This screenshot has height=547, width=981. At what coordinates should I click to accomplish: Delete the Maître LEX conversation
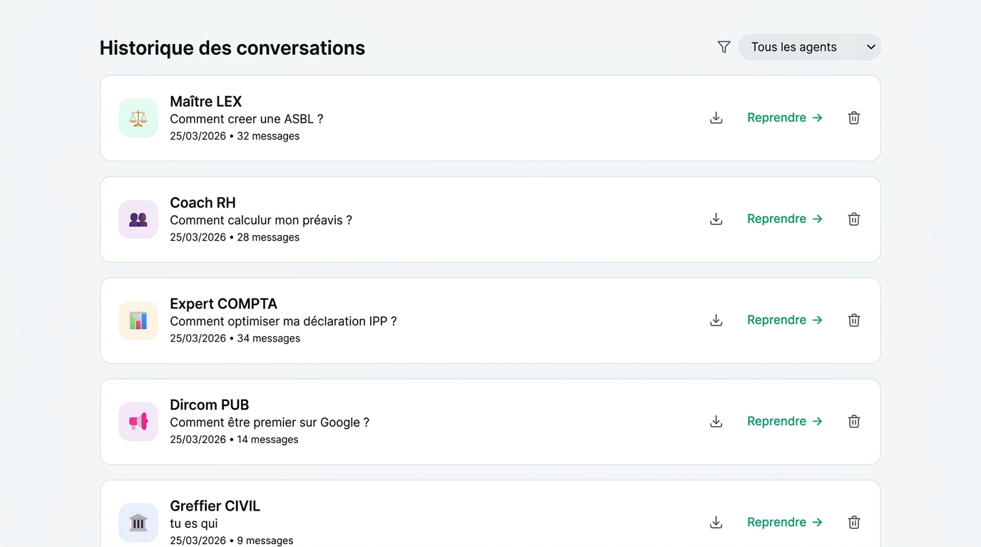pos(854,118)
